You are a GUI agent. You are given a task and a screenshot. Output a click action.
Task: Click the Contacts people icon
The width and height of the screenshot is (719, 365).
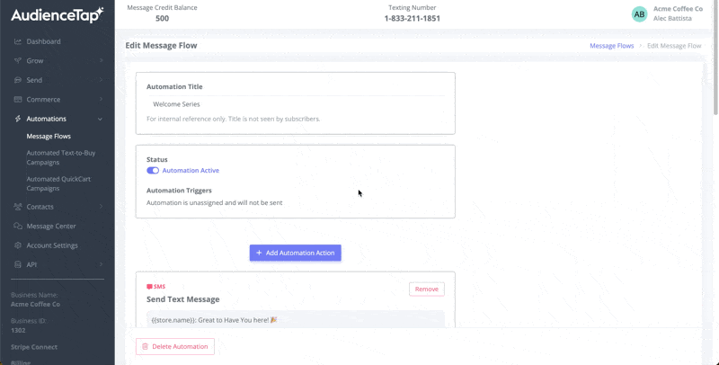point(18,207)
